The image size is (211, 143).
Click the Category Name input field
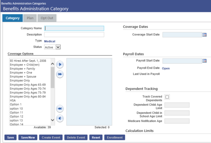(74, 28)
